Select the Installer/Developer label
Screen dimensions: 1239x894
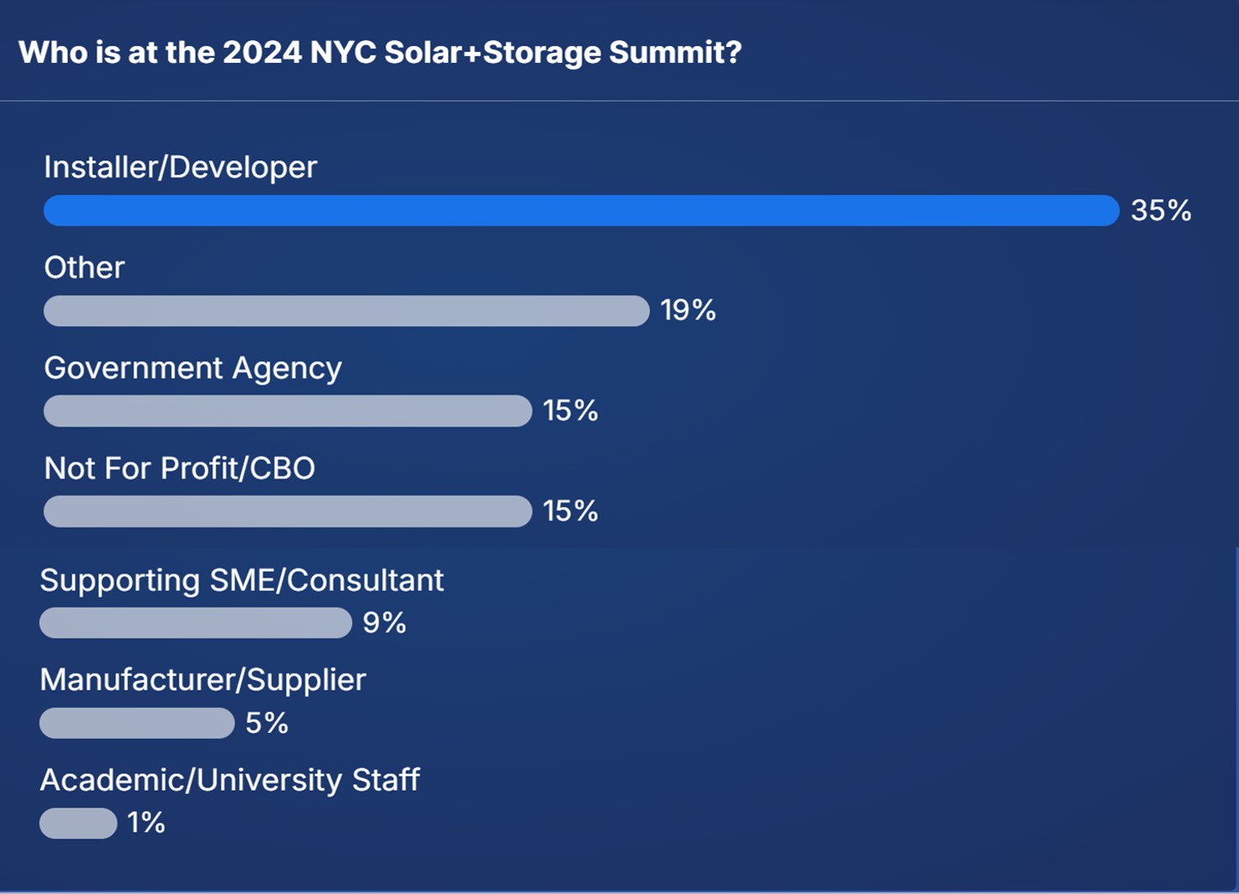180,168
